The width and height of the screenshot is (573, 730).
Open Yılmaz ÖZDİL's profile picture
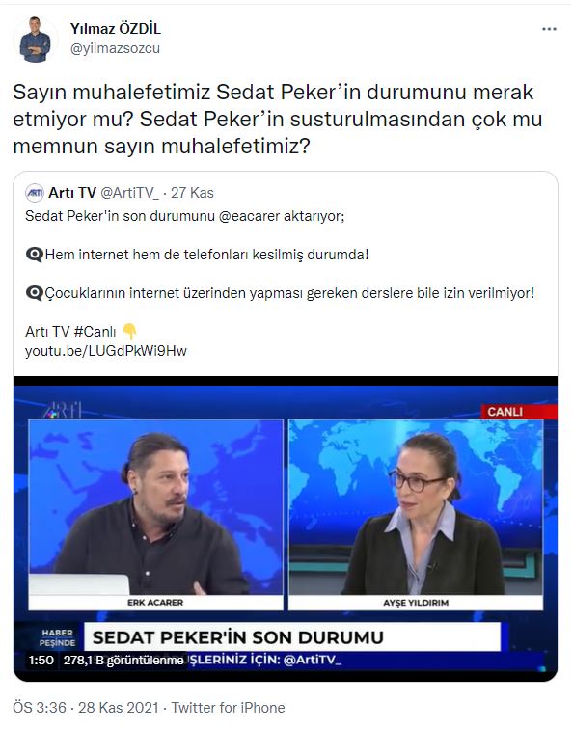coord(36,40)
